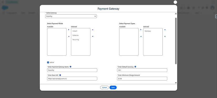Screen dimensions: 217x98
Task: Uncheck the Active checkbox
Action: (48, 63)
